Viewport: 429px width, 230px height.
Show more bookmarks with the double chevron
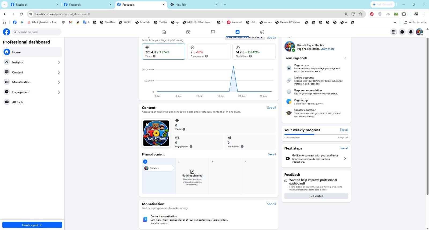[395, 22]
